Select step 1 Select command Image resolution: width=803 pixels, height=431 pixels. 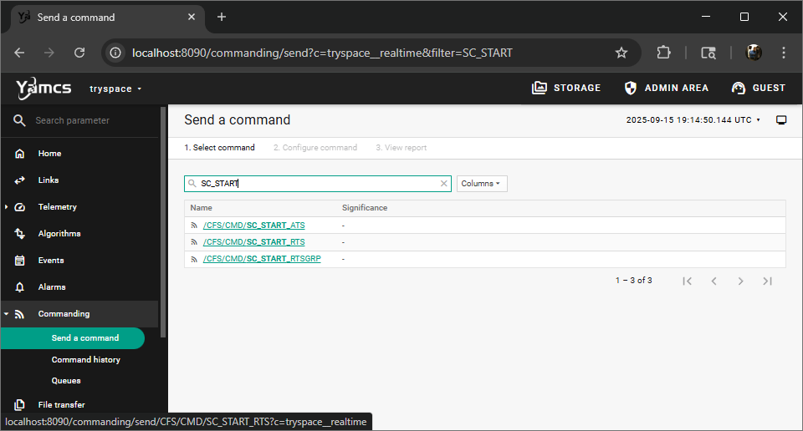click(x=219, y=147)
